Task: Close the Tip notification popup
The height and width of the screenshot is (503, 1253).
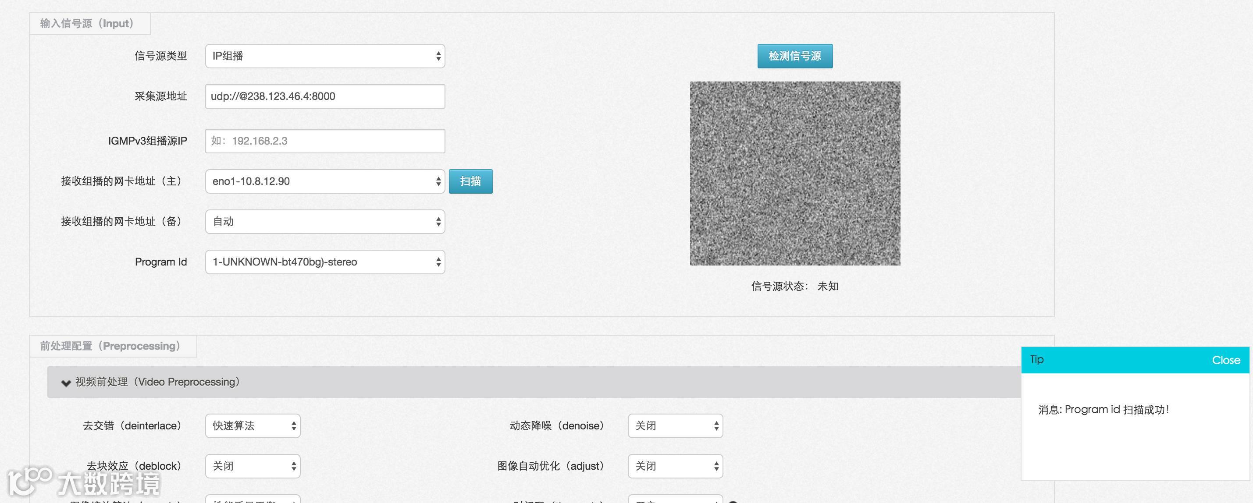Action: point(1225,360)
